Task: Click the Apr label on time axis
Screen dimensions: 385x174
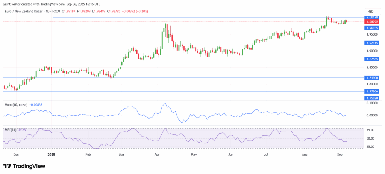Action: coord(158,155)
